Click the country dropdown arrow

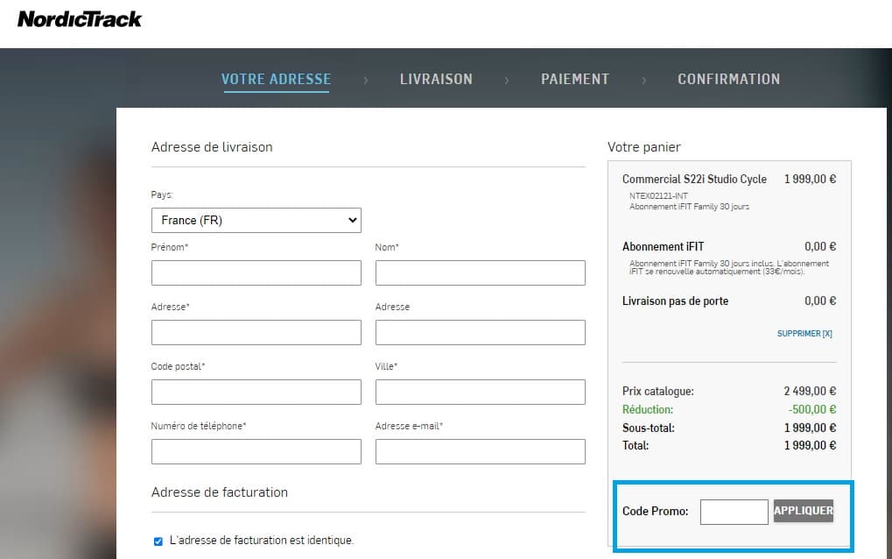tap(349, 220)
